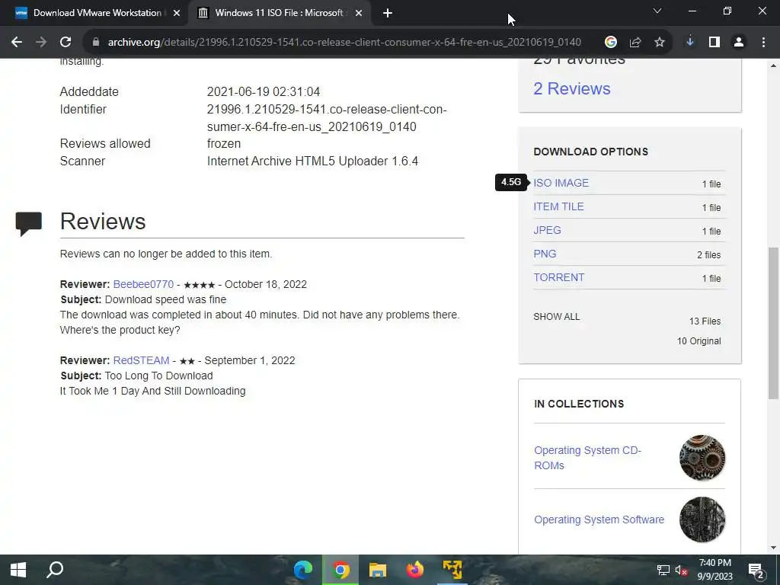This screenshot has width=780, height=585.
Task: Click the padlock site info icon
Action: pos(96,43)
